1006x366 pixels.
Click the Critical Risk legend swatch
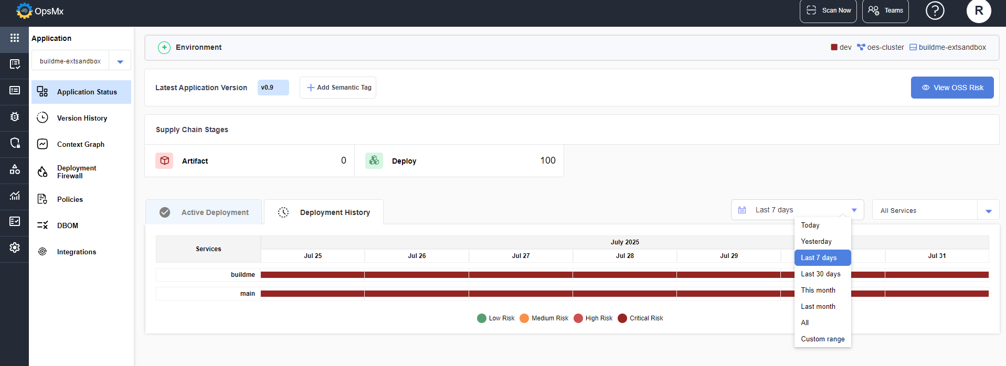(x=622, y=318)
